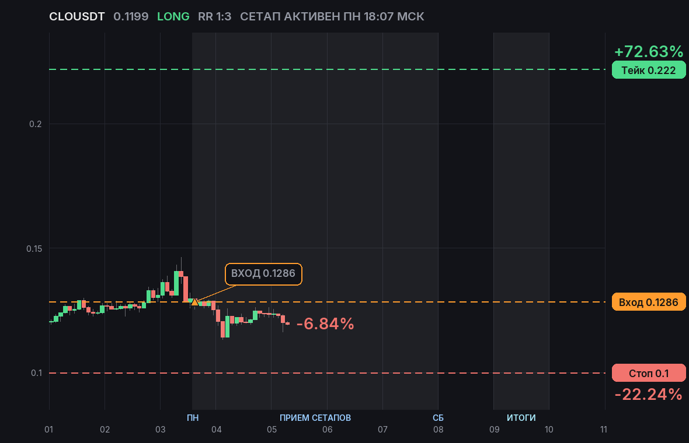Click the Тейк 0.222 green label
The width and height of the screenshot is (689, 443).
click(649, 70)
